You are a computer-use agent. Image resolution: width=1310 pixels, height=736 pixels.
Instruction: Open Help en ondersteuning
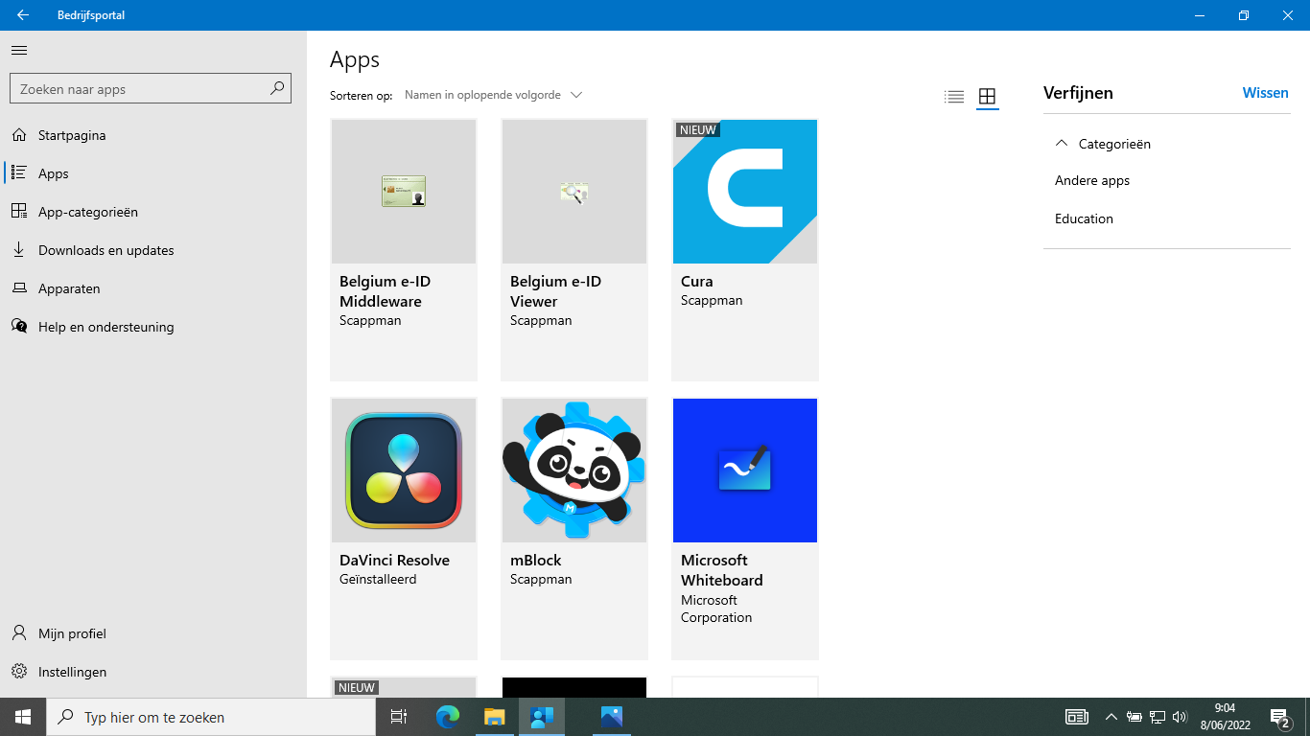tap(105, 327)
